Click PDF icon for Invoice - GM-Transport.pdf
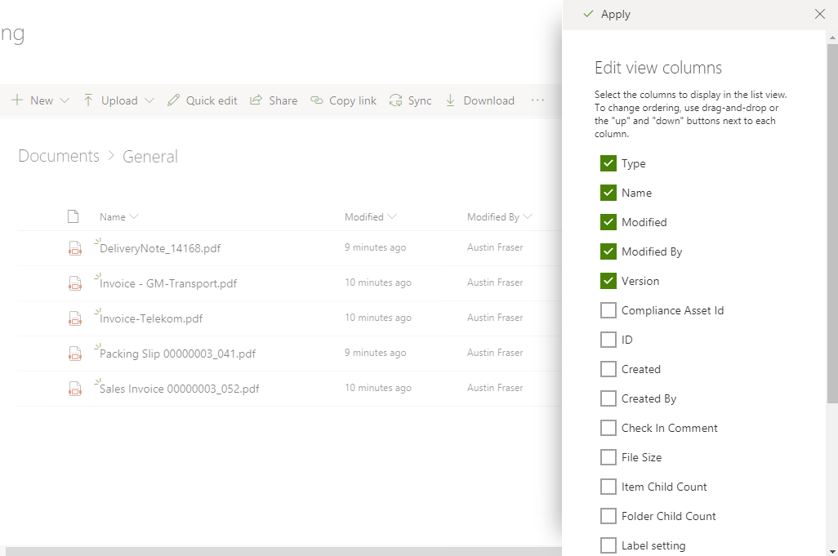838x556 pixels. (75, 283)
